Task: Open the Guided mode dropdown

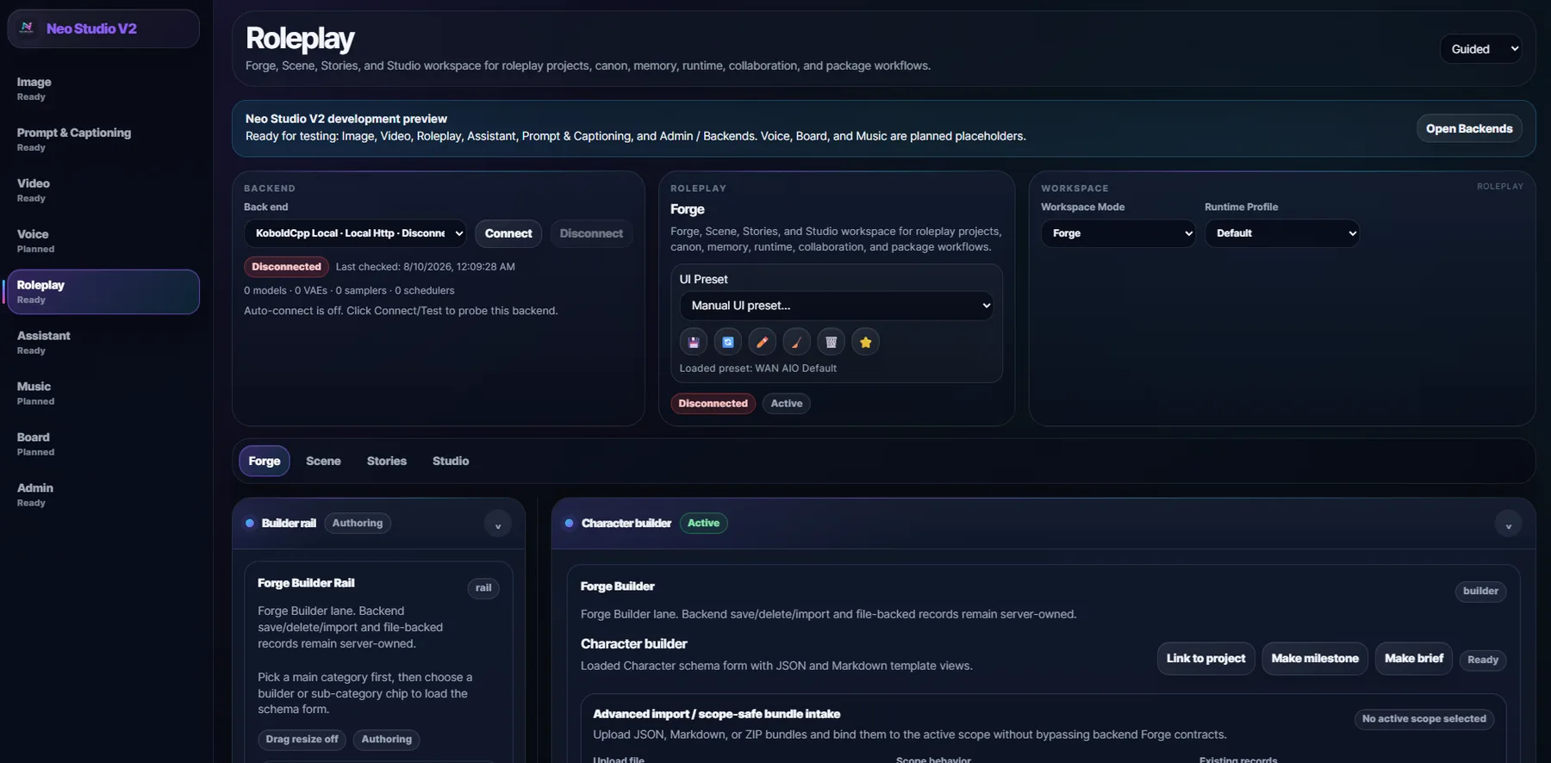Action: click(1481, 49)
